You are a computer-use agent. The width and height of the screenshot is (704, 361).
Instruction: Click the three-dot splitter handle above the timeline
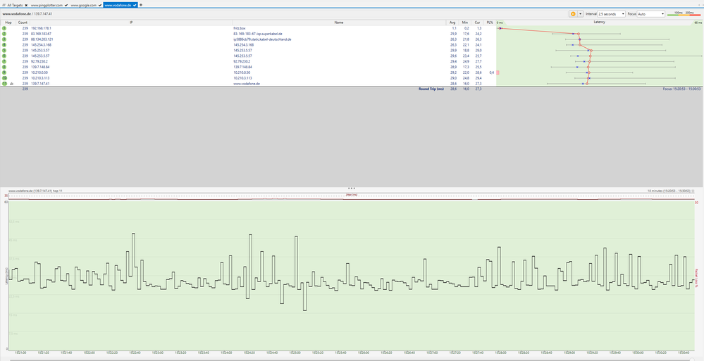[352, 189]
